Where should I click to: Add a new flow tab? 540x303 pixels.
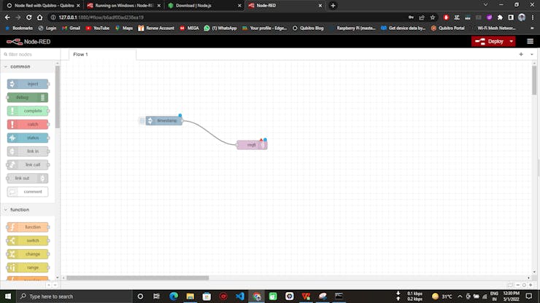(x=521, y=55)
